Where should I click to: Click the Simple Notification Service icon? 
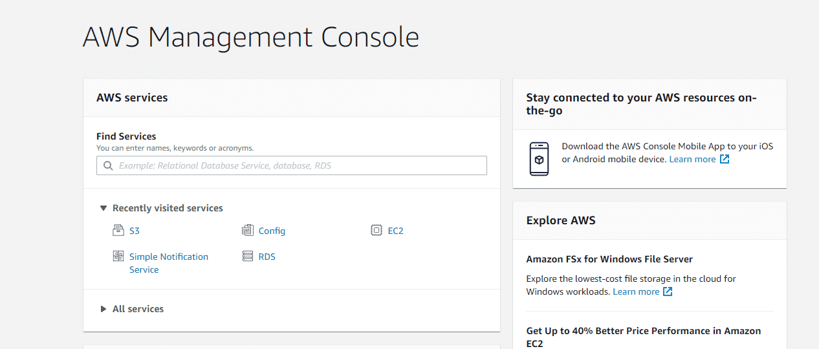pyautogui.click(x=118, y=256)
